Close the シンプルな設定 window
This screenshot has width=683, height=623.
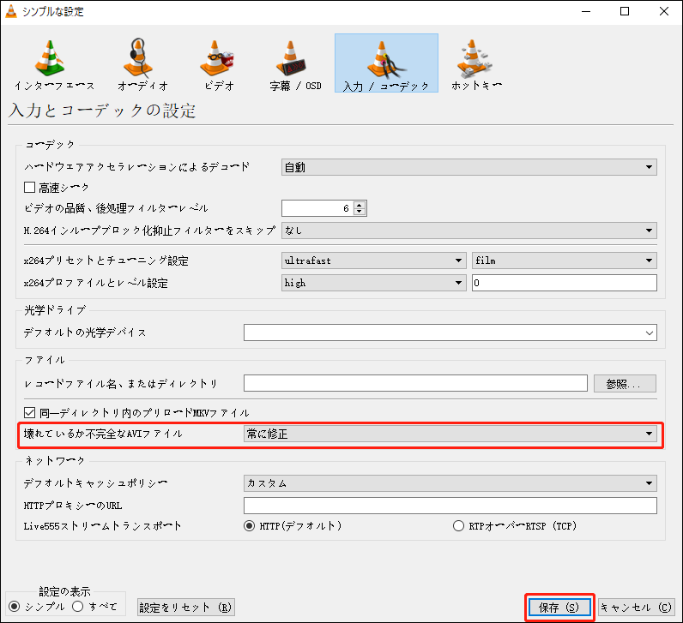664,11
